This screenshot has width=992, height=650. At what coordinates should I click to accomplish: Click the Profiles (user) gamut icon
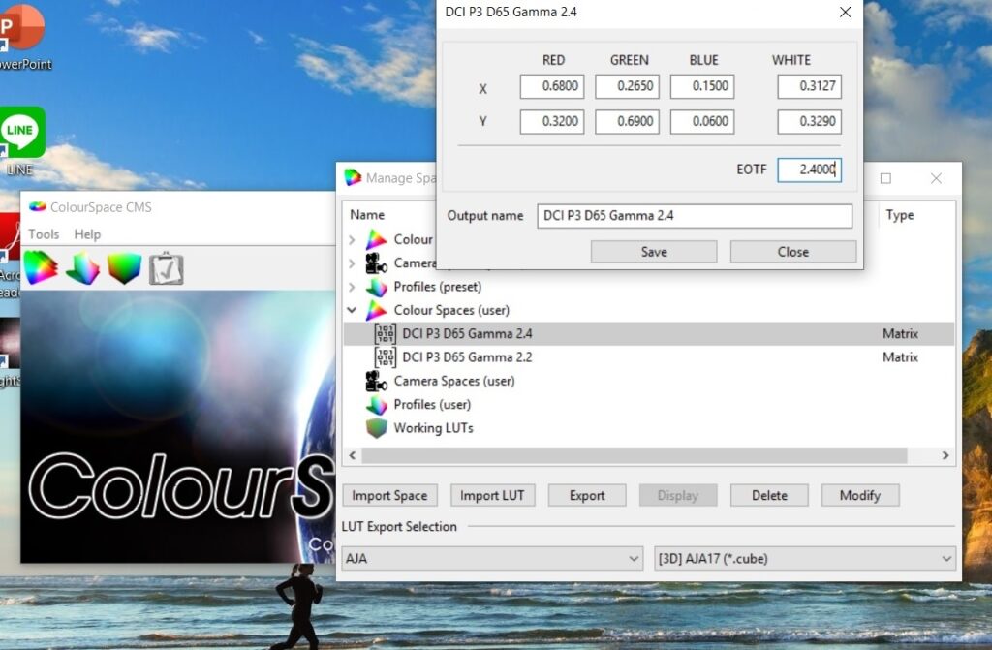(x=377, y=404)
